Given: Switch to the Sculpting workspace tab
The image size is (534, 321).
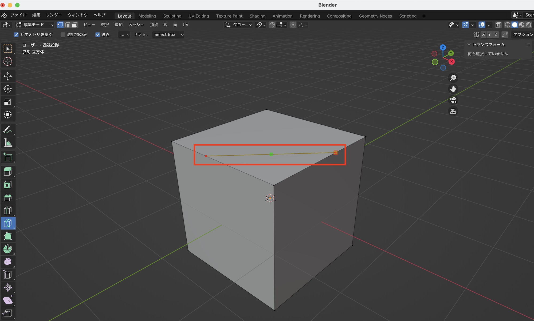Looking at the screenshot, I should 172,16.
